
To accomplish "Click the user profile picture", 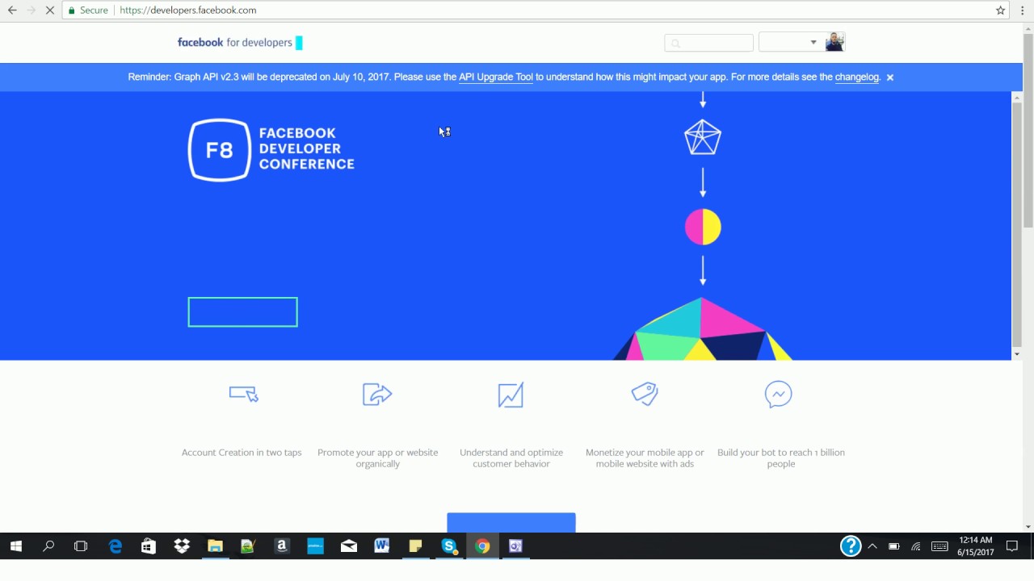I will pos(834,43).
